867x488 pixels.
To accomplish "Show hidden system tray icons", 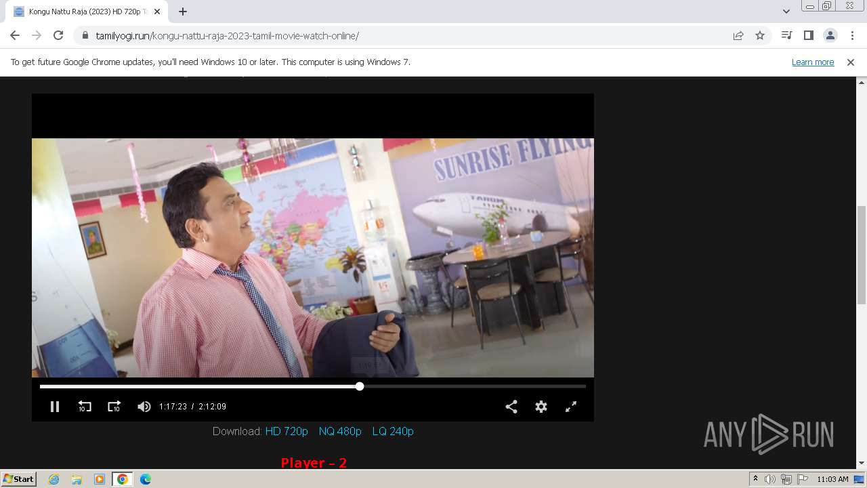I will (x=756, y=479).
